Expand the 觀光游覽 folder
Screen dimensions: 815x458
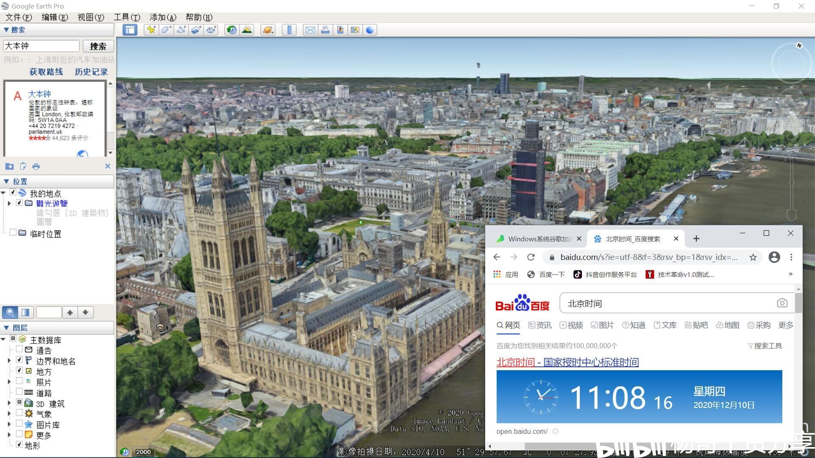pos(9,204)
